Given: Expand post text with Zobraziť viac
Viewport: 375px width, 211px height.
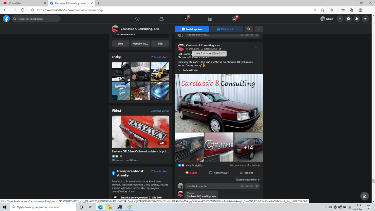Looking at the screenshot, I should (x=190, y=70).
